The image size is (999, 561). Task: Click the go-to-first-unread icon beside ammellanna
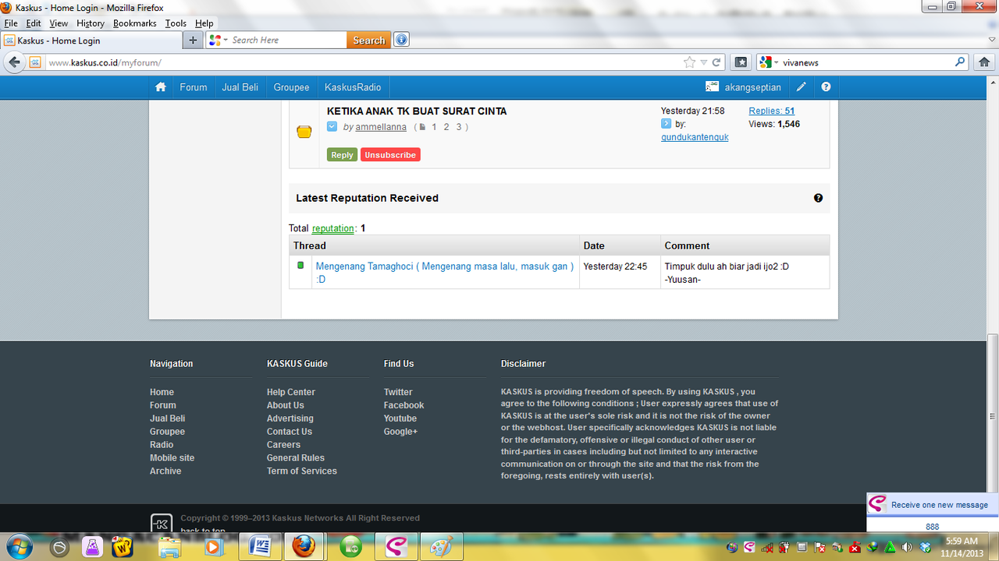(x=332, y=126)
